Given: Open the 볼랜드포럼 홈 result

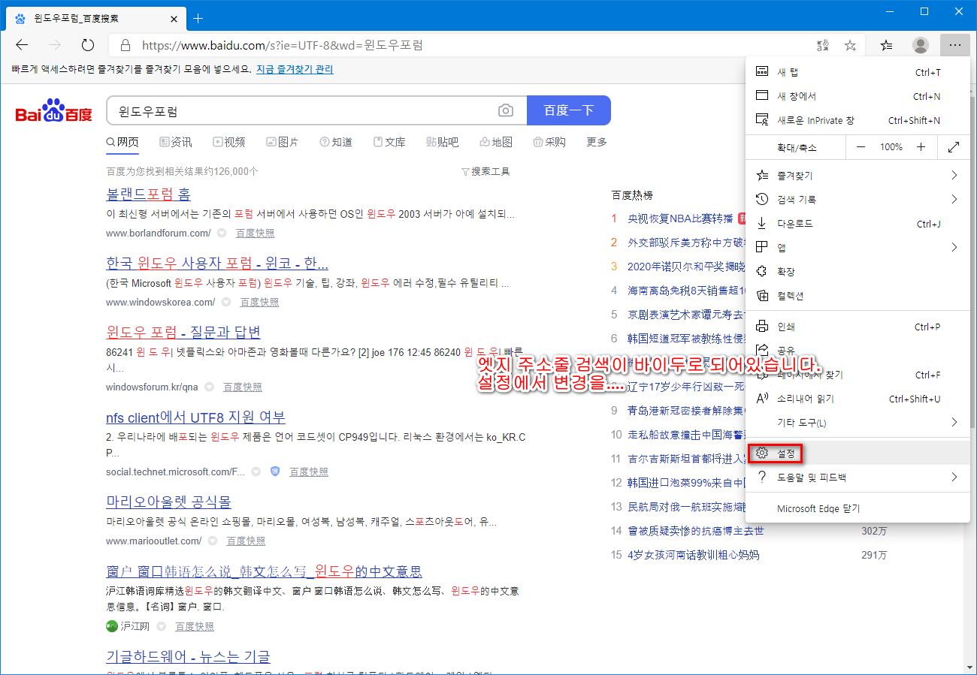Looking at the screenshot, I should click(149, 194).
